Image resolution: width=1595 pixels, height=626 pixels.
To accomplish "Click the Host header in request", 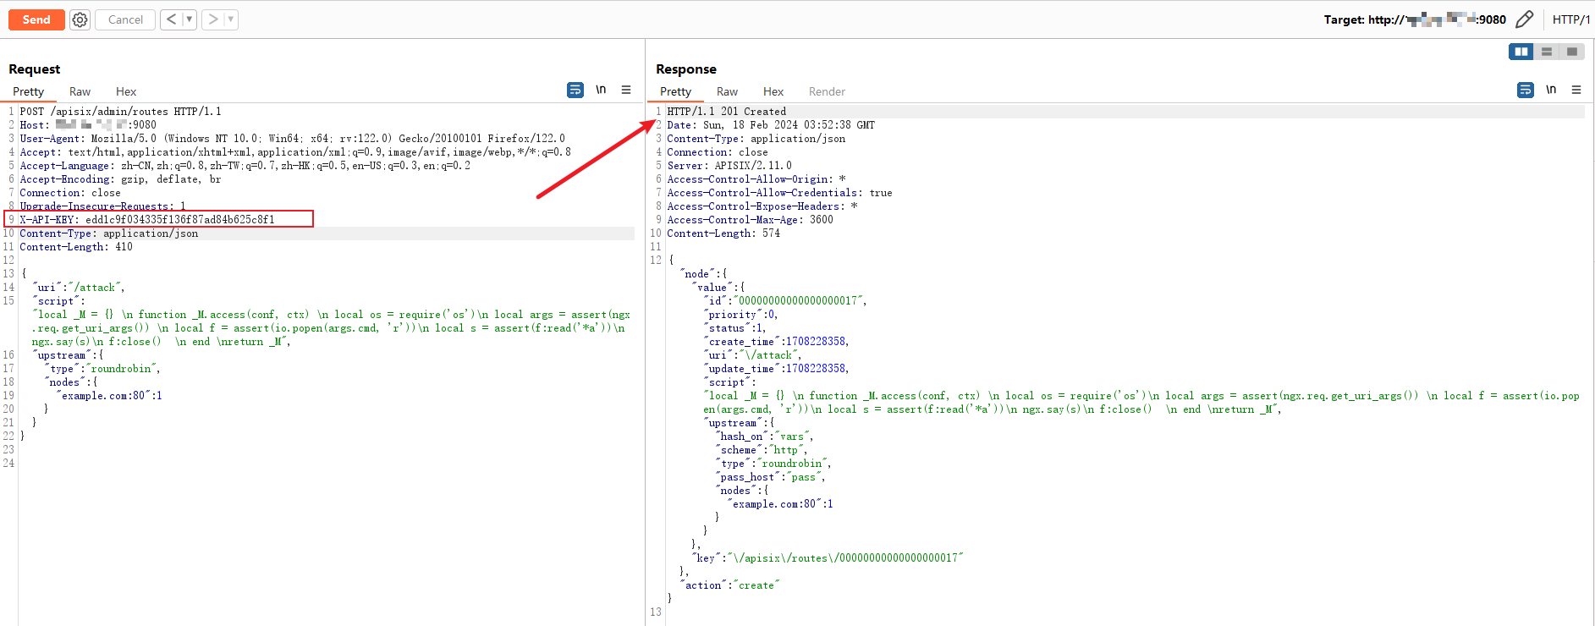I will tap(88, 125).
